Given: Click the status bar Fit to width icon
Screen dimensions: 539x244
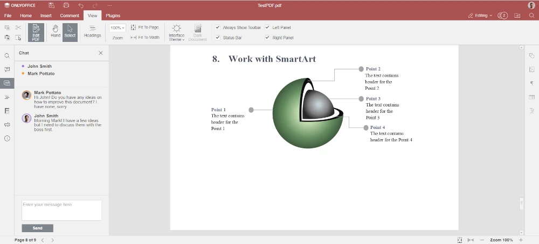Looking at the screenshot, I should click(x=471, y=240).
